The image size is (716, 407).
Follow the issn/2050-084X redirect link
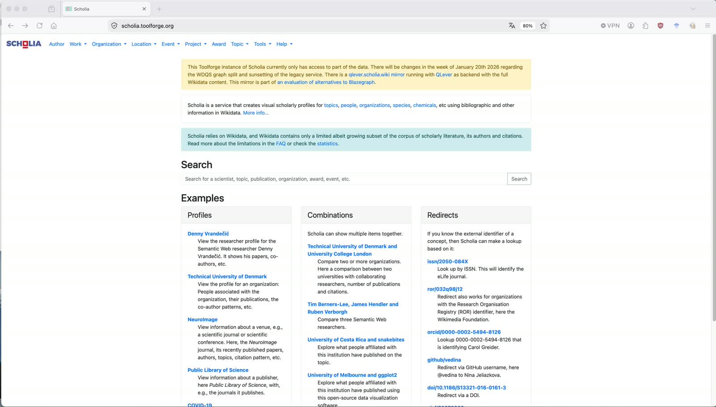click(x=447, y=261)
